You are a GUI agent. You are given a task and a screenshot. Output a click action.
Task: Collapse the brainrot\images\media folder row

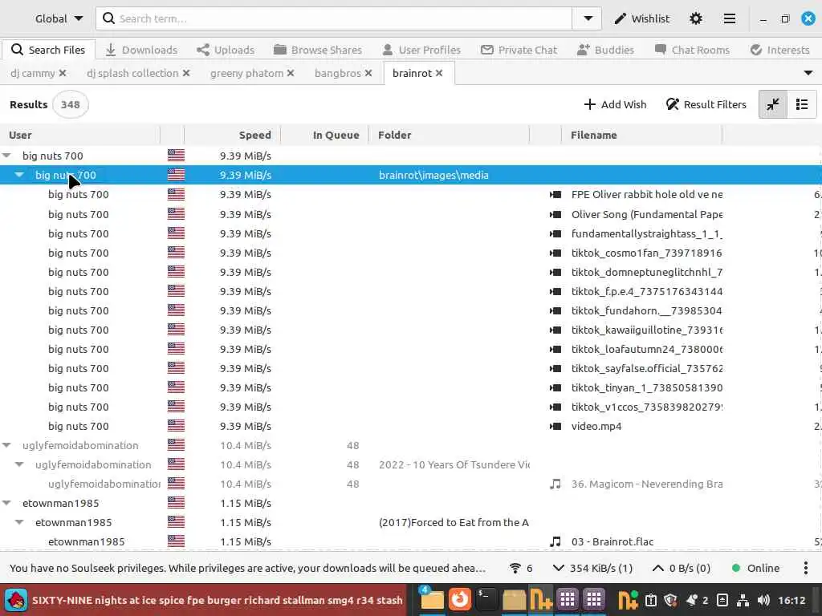coord(19,174)
